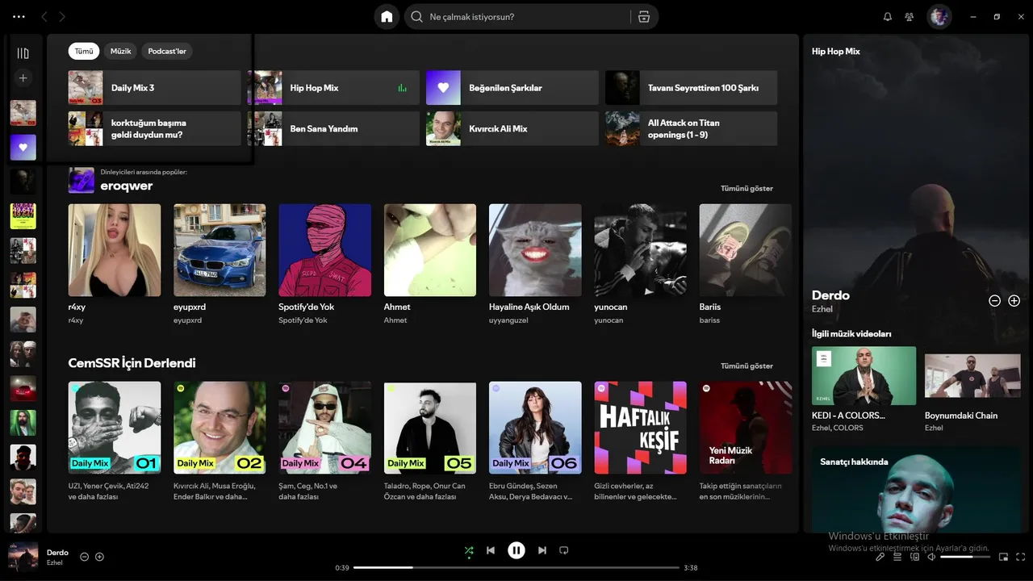Go back with the left arrow

(44, 17)
